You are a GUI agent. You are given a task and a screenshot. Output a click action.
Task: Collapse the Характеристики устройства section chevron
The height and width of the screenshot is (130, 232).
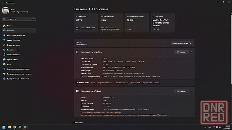[x=191, y=52]
